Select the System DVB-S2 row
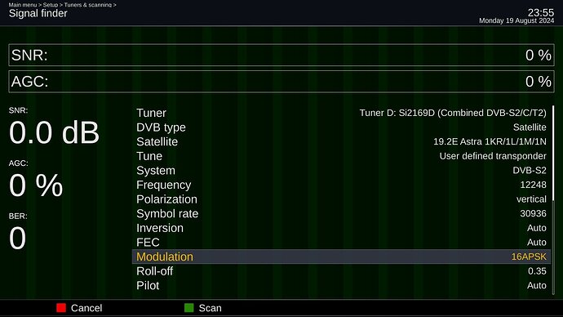563x317 pixels. 341,171
